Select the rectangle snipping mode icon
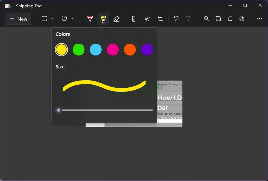268x181 pixels. (x=44, y=19)
